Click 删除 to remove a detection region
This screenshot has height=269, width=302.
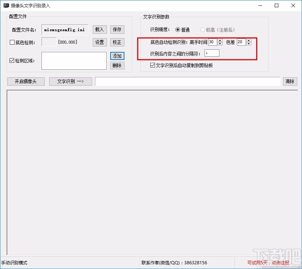117,65
